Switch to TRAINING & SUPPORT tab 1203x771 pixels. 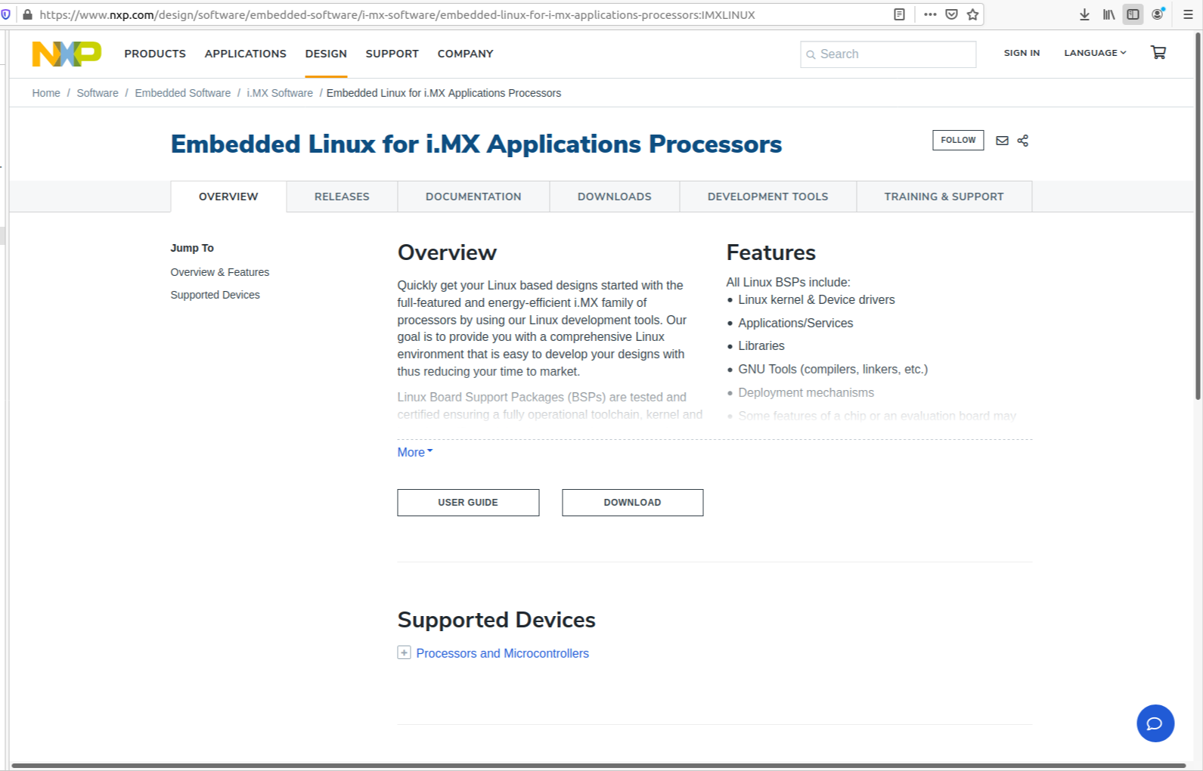[x=944, y=197]
